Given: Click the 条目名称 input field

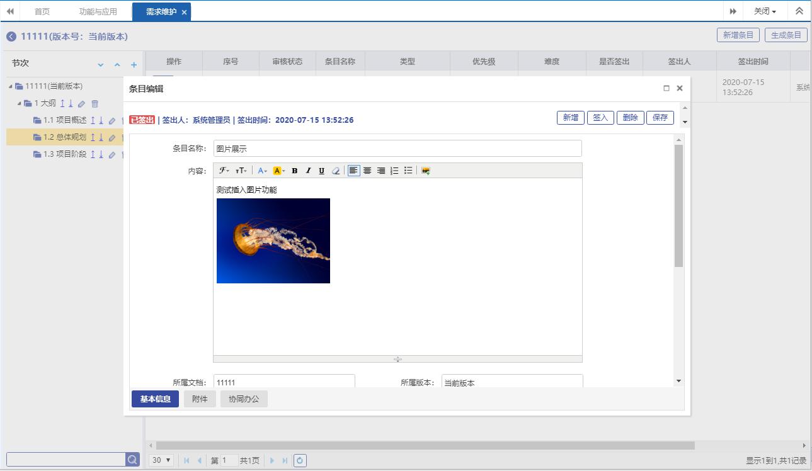Looking at the screenshot, I should pyautogui.click(x=397, y=149).
